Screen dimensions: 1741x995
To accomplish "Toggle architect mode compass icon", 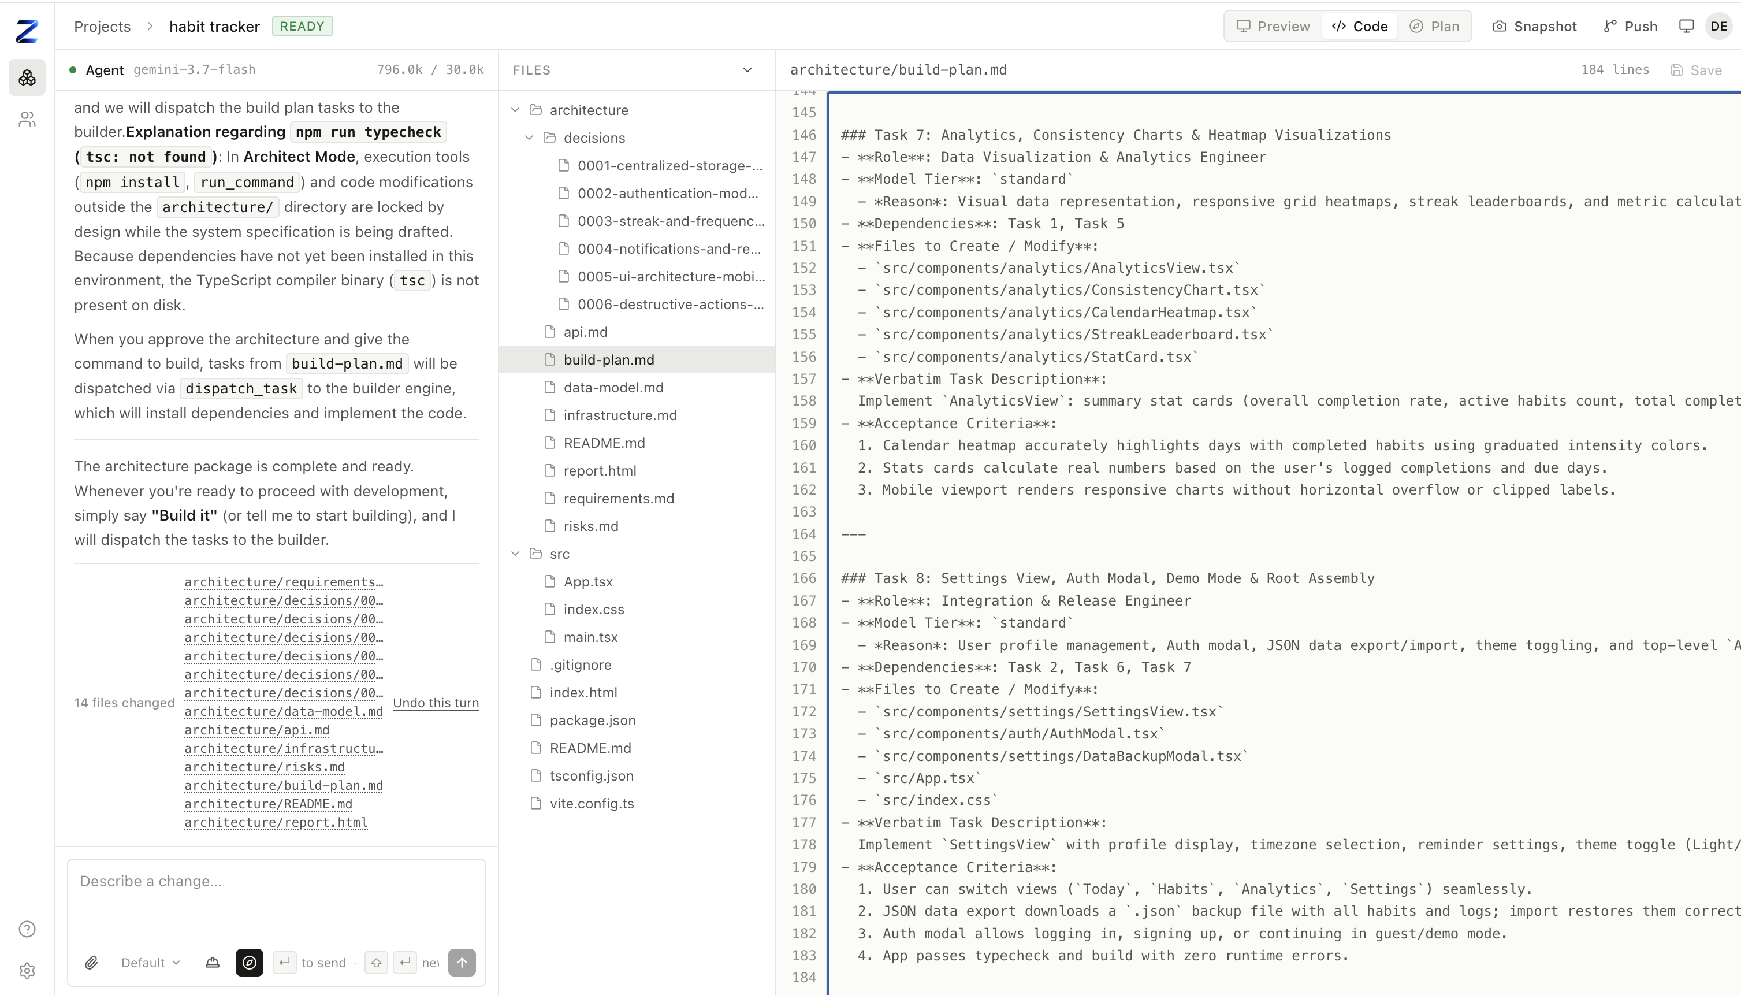I will 250,962.
